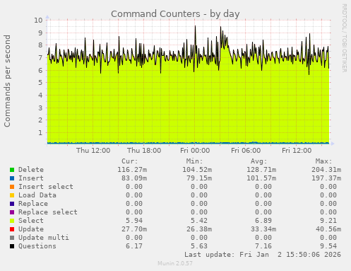Screen dimensions: 351x271
Task: Click the red Update legend swatch
Action: point(12,229)
